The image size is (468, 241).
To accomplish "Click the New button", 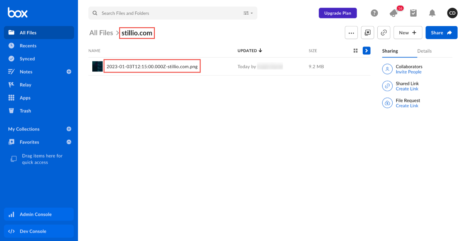I will pos(408,33).
